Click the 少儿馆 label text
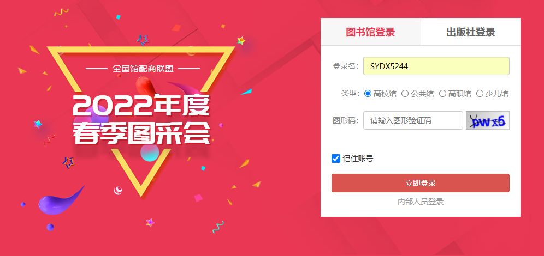The height and width of the screenshot is (256, 544). click(x=497, y=93)
